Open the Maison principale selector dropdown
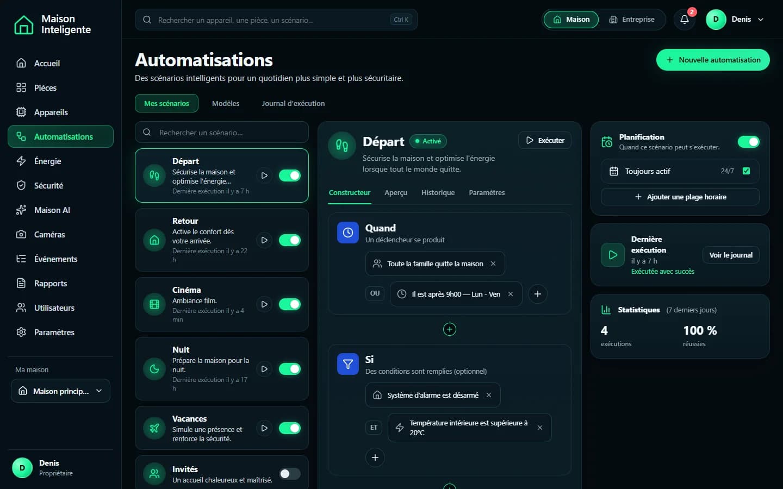Viewport: 783px width, 489px height. pos(60,391)
